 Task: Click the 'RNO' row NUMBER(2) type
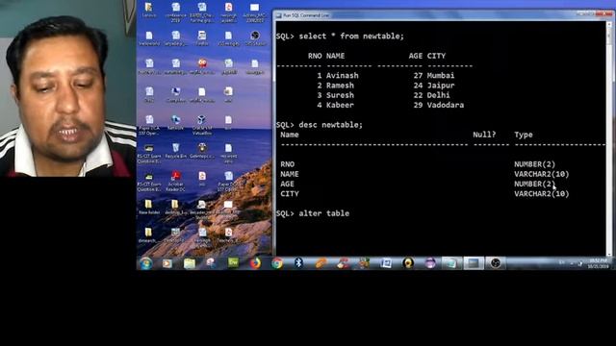click(x=535, y=164)
